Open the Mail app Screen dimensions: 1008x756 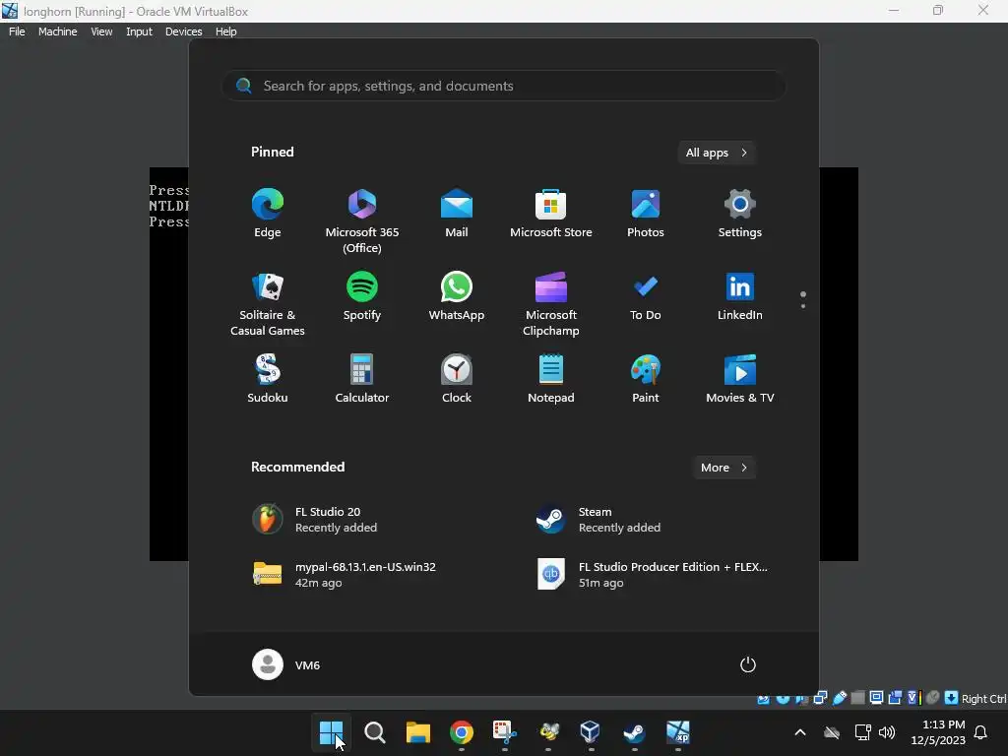click(457, 214)
